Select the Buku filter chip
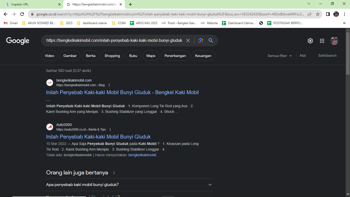Screen dimensions: 350x197 (133, 56)
